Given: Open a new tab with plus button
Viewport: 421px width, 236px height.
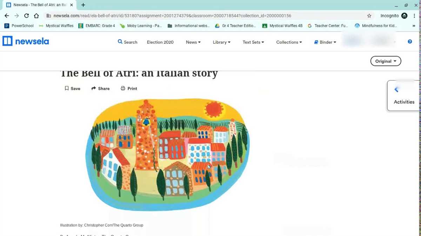Looking at the screenshot, I should click(83, 5).
